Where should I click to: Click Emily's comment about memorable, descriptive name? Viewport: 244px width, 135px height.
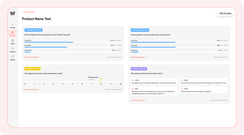(153, 83)
